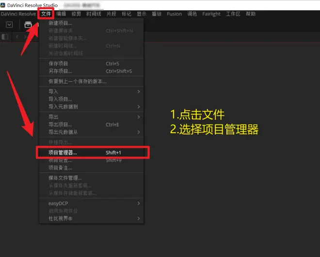Expand the easyDCP submenu

[91, 204]
